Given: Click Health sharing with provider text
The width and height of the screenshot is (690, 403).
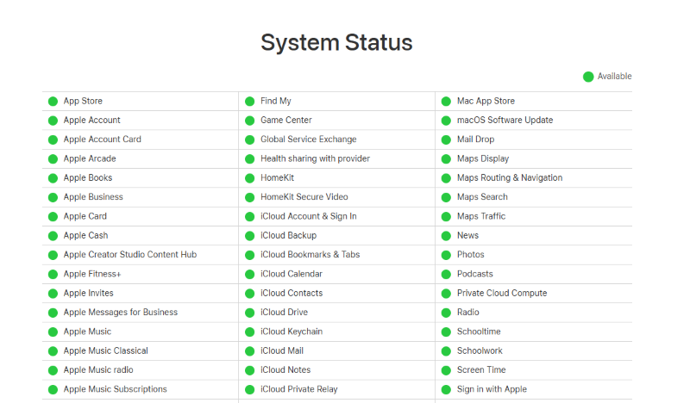Looking at the screenshot, I should [315, 158].
